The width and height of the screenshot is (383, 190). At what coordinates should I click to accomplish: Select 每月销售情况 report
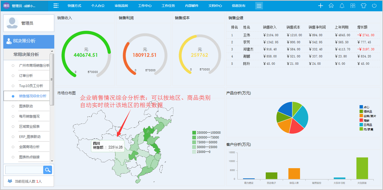(29, 117)
